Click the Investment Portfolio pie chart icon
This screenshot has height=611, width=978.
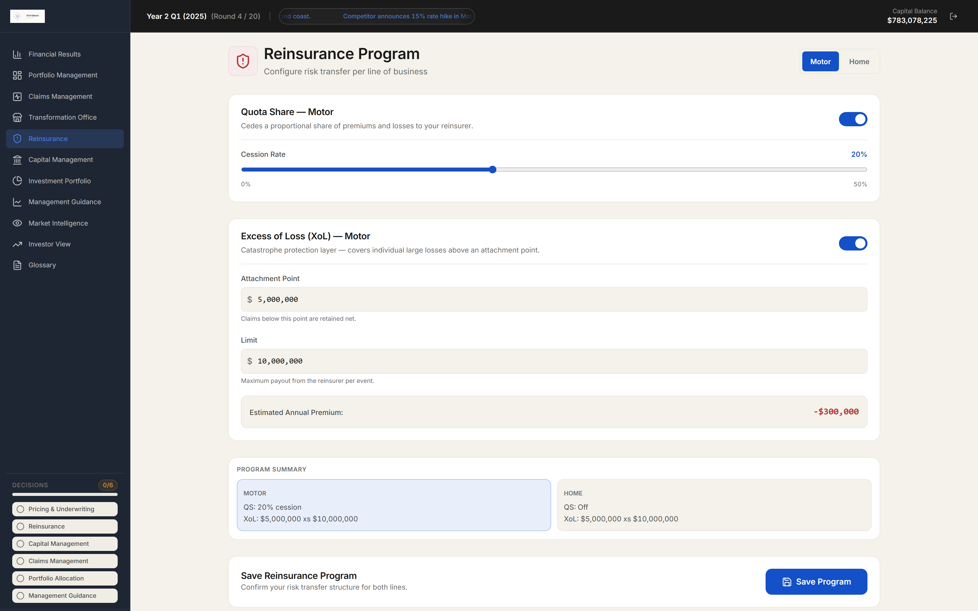click(17, 181)
